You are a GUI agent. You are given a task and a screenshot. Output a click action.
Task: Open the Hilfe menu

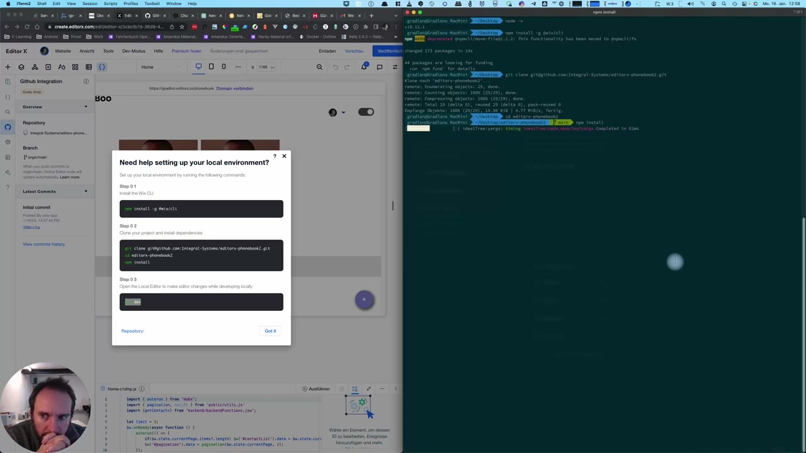coord(158,51)
